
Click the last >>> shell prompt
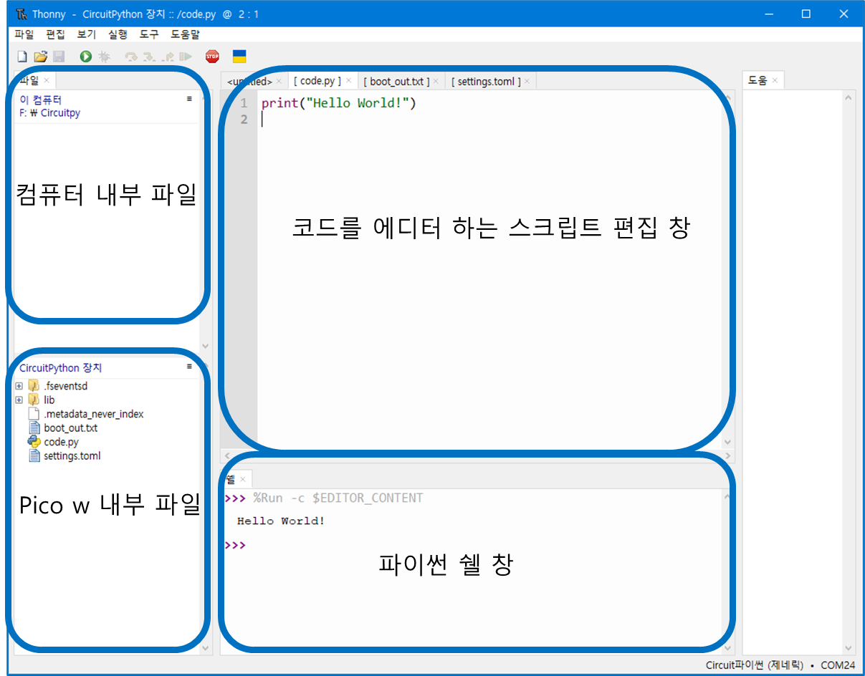click(x=235, y=545)
